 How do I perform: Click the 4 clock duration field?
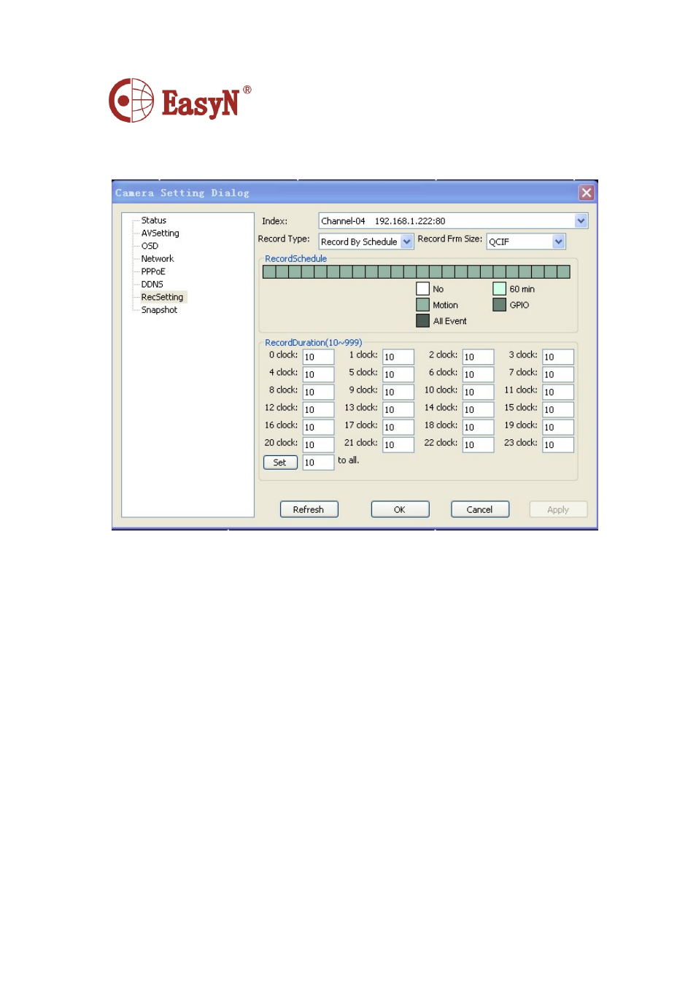coord(318,374)
